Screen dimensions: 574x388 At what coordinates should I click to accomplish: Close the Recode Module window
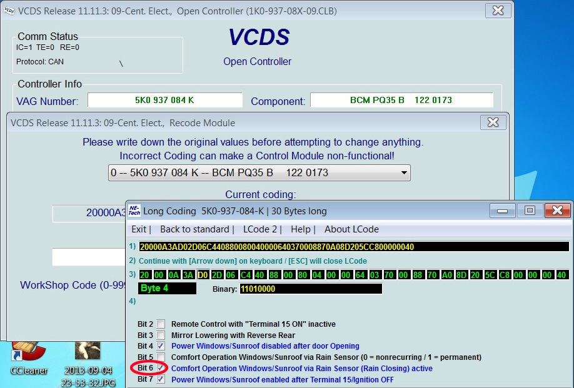493,122
